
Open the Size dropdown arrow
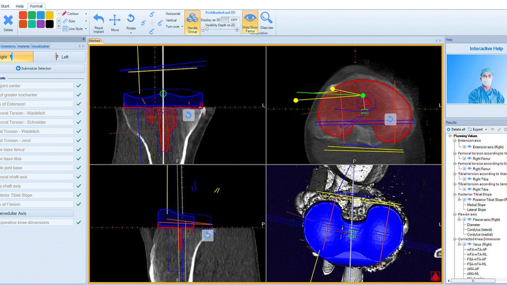tap(86, 21)
